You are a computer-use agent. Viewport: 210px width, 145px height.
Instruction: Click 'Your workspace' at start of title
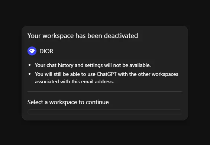pyautogui.click(x=51, y=36)
